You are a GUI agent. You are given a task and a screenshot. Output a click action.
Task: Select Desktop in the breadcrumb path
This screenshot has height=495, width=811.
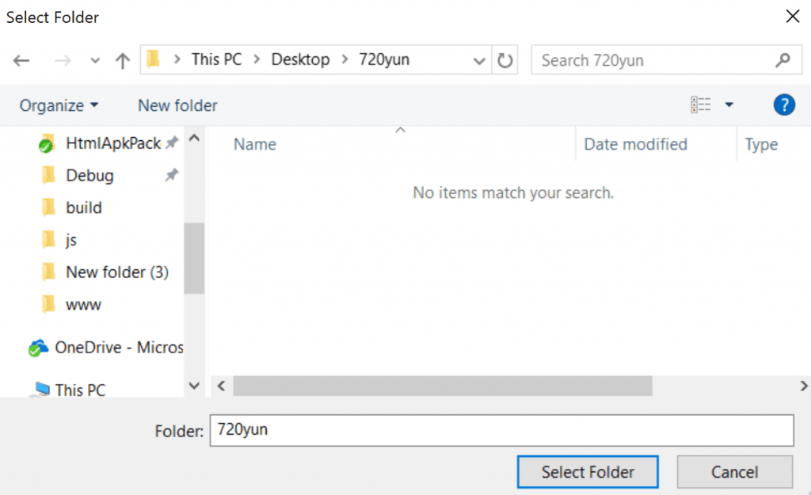pyautogui.click(x=300, y=60)
